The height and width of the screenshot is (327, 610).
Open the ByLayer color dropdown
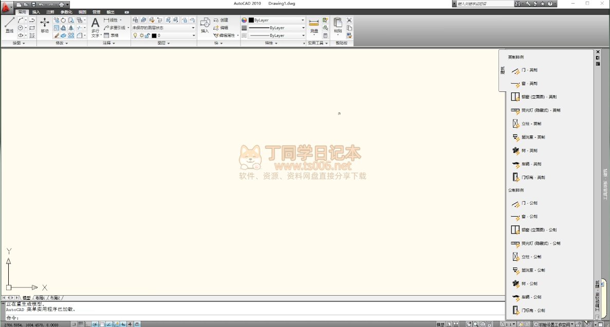coord(276,20)
